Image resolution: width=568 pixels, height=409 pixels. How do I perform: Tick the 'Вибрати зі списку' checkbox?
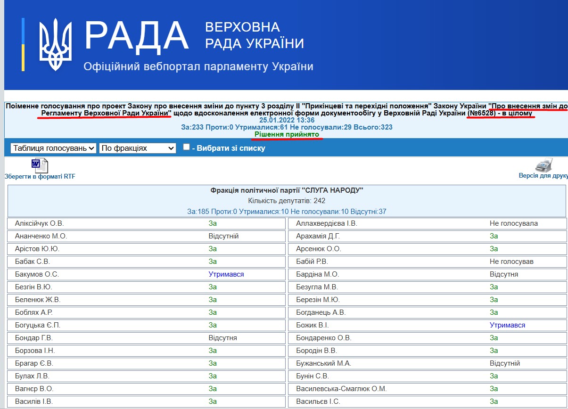pos(186,147)
